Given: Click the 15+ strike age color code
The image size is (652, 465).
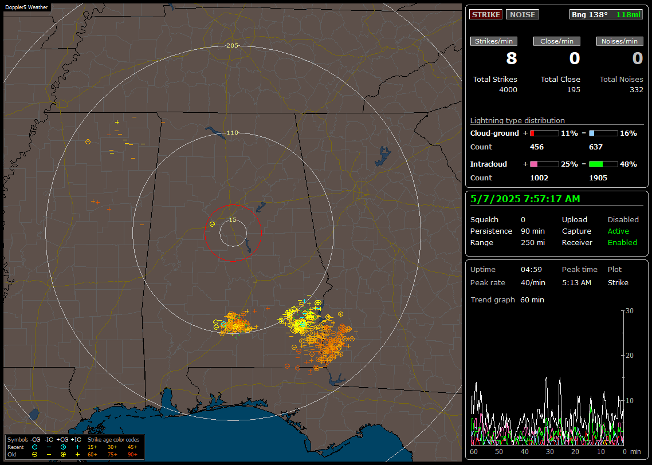Looking at the screenshot, I should coord(92,447).
